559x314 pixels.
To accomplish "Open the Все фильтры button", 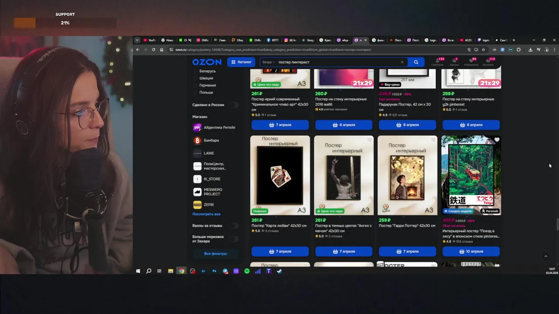I will [x=215, y=253].
